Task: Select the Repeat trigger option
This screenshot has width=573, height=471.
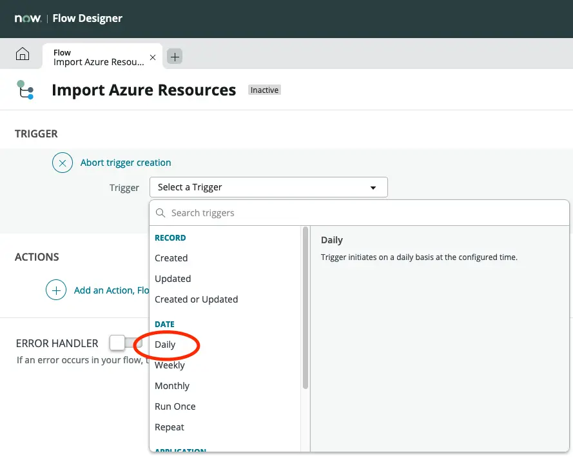Action: point(170,427)
